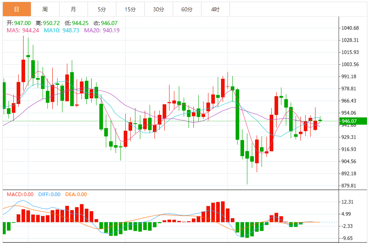Click the 946.07 current price label

tap(352, 121)
